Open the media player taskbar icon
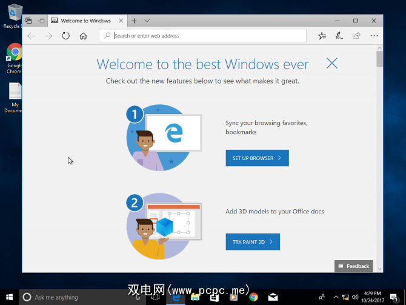The height and width of the screenshot is (305, 406). pos(233,297)
